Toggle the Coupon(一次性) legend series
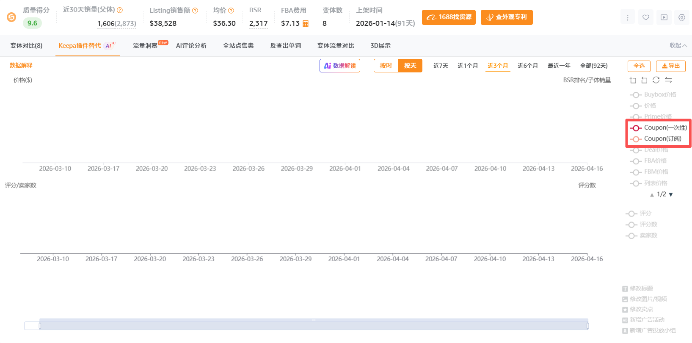This screenshot has width=692, height=343. coord(658,127)
